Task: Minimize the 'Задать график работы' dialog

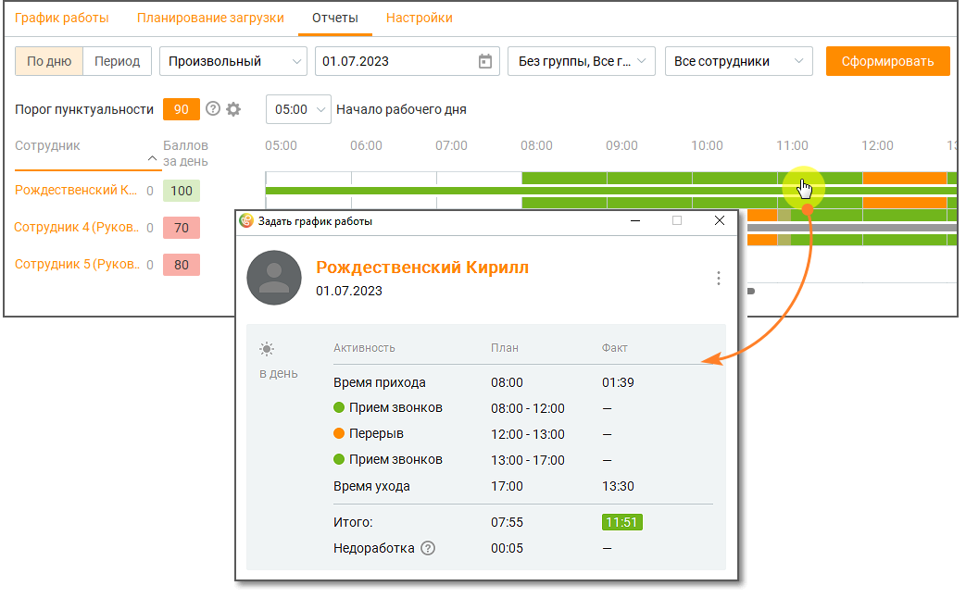Action: 635,220
